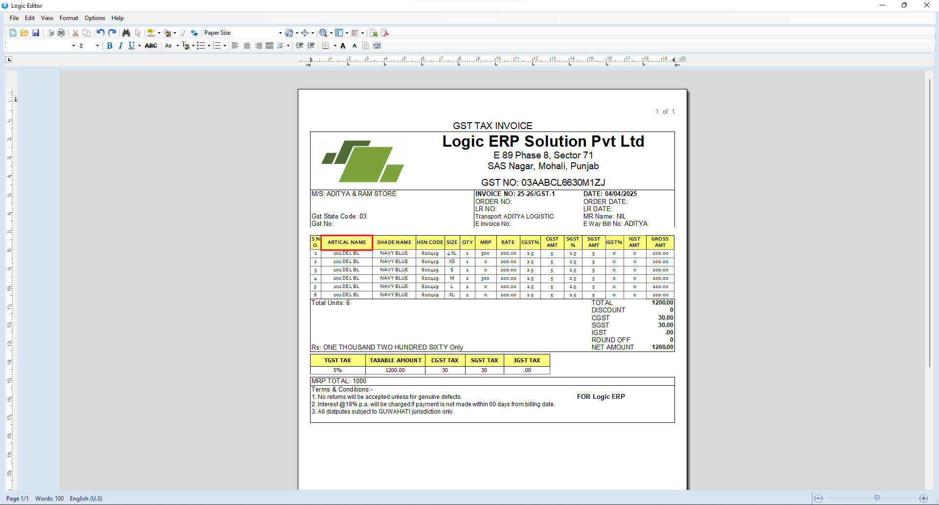This screenshot has height=505, width=939.
Task: Open file with the folder icon
Action: [x=24, y=33]
